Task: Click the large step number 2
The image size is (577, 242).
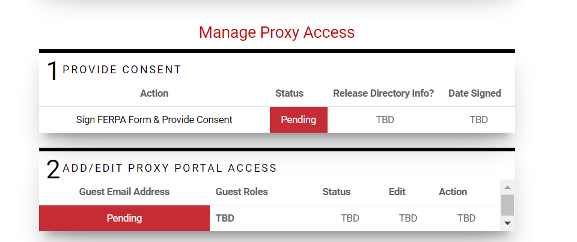Action: coord(53,170)
